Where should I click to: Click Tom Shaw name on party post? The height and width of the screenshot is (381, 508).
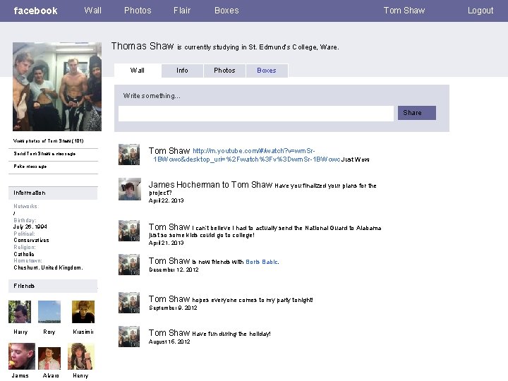tap(169, 298)
